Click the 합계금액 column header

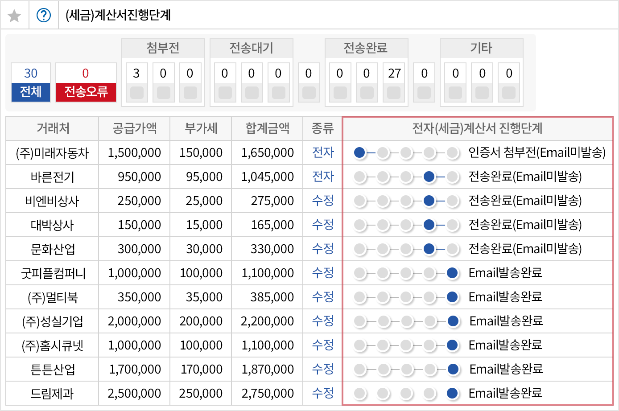pos(267,128)
